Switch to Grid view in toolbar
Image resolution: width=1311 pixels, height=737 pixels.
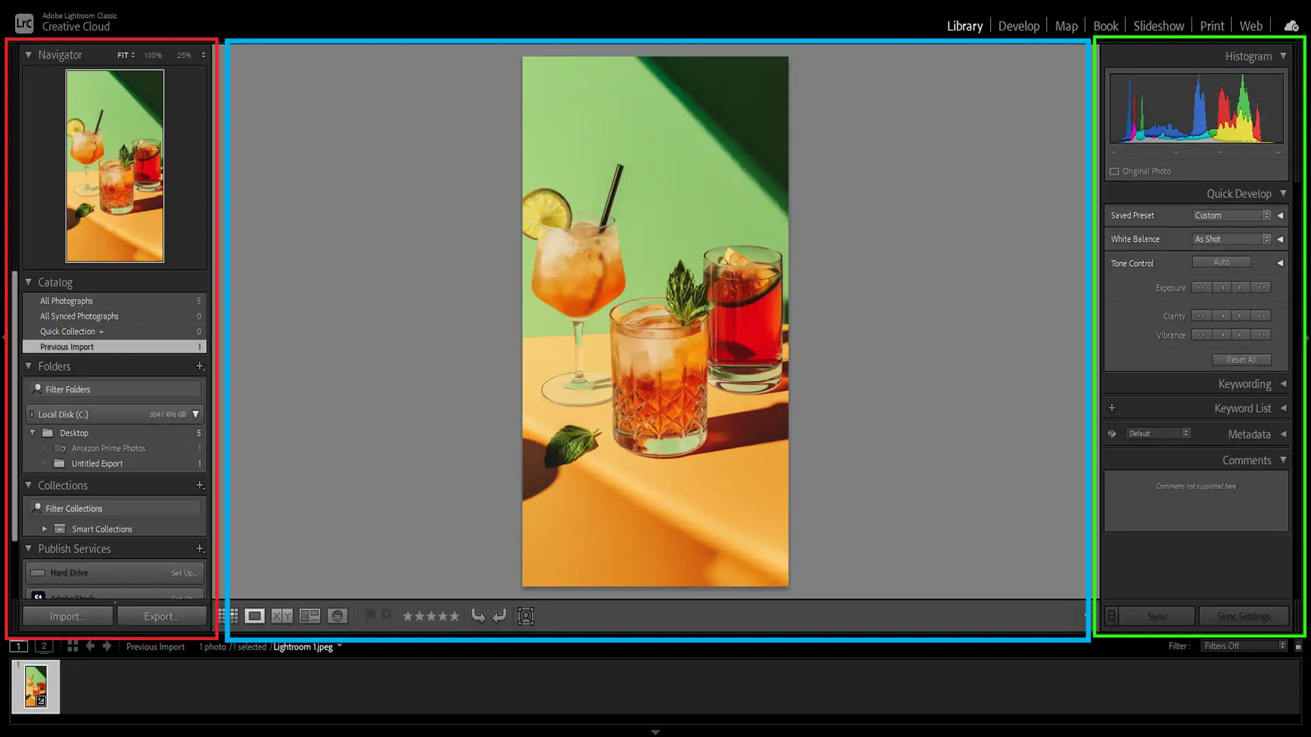coord(229,616)
